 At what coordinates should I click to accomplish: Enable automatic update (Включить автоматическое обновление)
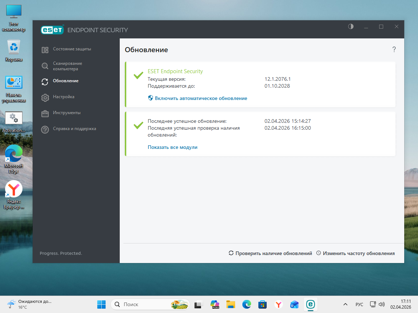point(201,98)
